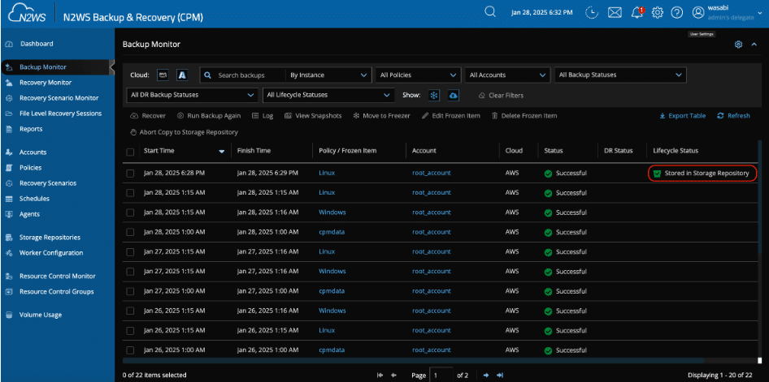This screenshot has width=769, height=382.
Task: Open the All Lifecycle Statuses dropdown
Action: pos(328,95)
